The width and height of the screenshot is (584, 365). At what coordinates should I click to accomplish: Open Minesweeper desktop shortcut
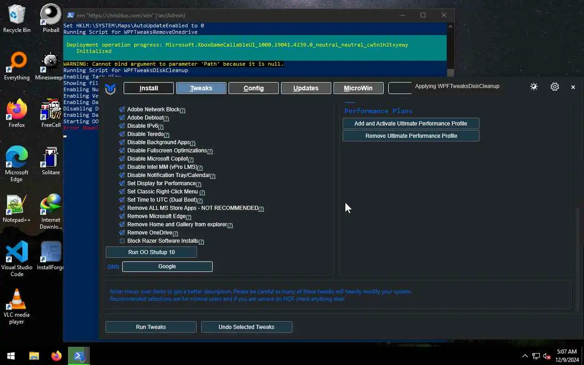tap(49, 66)
